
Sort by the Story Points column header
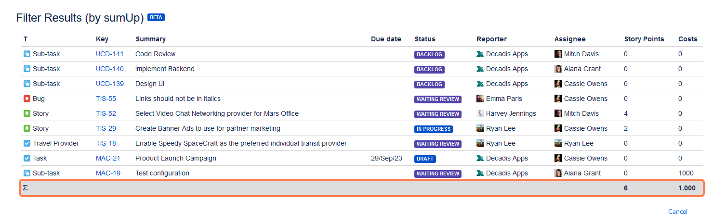(x=644, y=39)
